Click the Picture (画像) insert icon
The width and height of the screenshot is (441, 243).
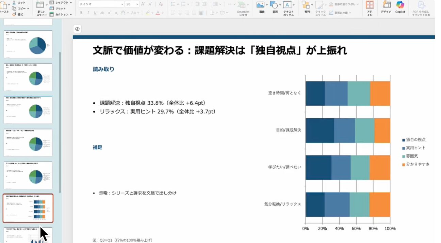[261, 5]
